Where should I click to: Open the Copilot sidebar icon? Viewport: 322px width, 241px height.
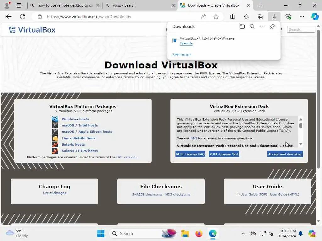[x=315, y=17]
